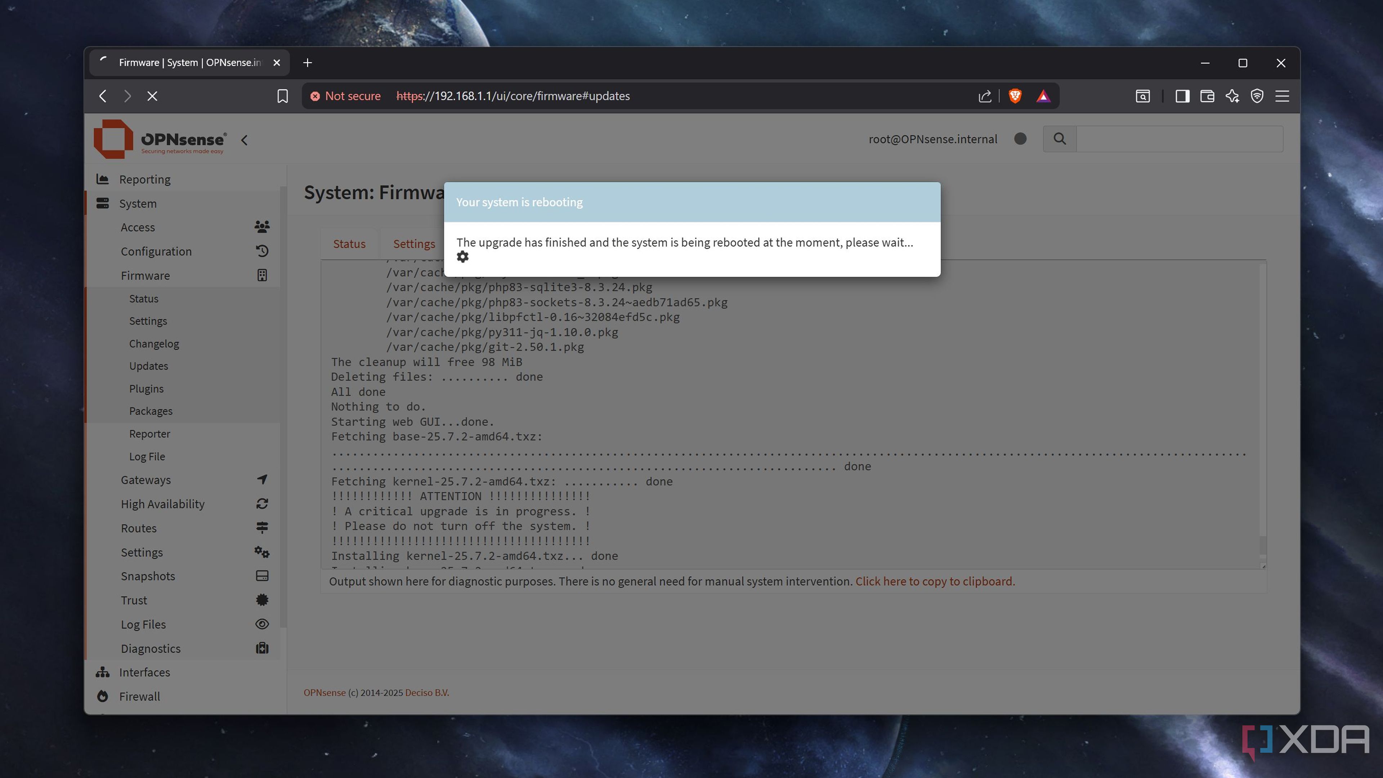Viewport: 1383px width, 778px height.
Task: Click the Log Files eye icon
Action: (x=262, y=624)
